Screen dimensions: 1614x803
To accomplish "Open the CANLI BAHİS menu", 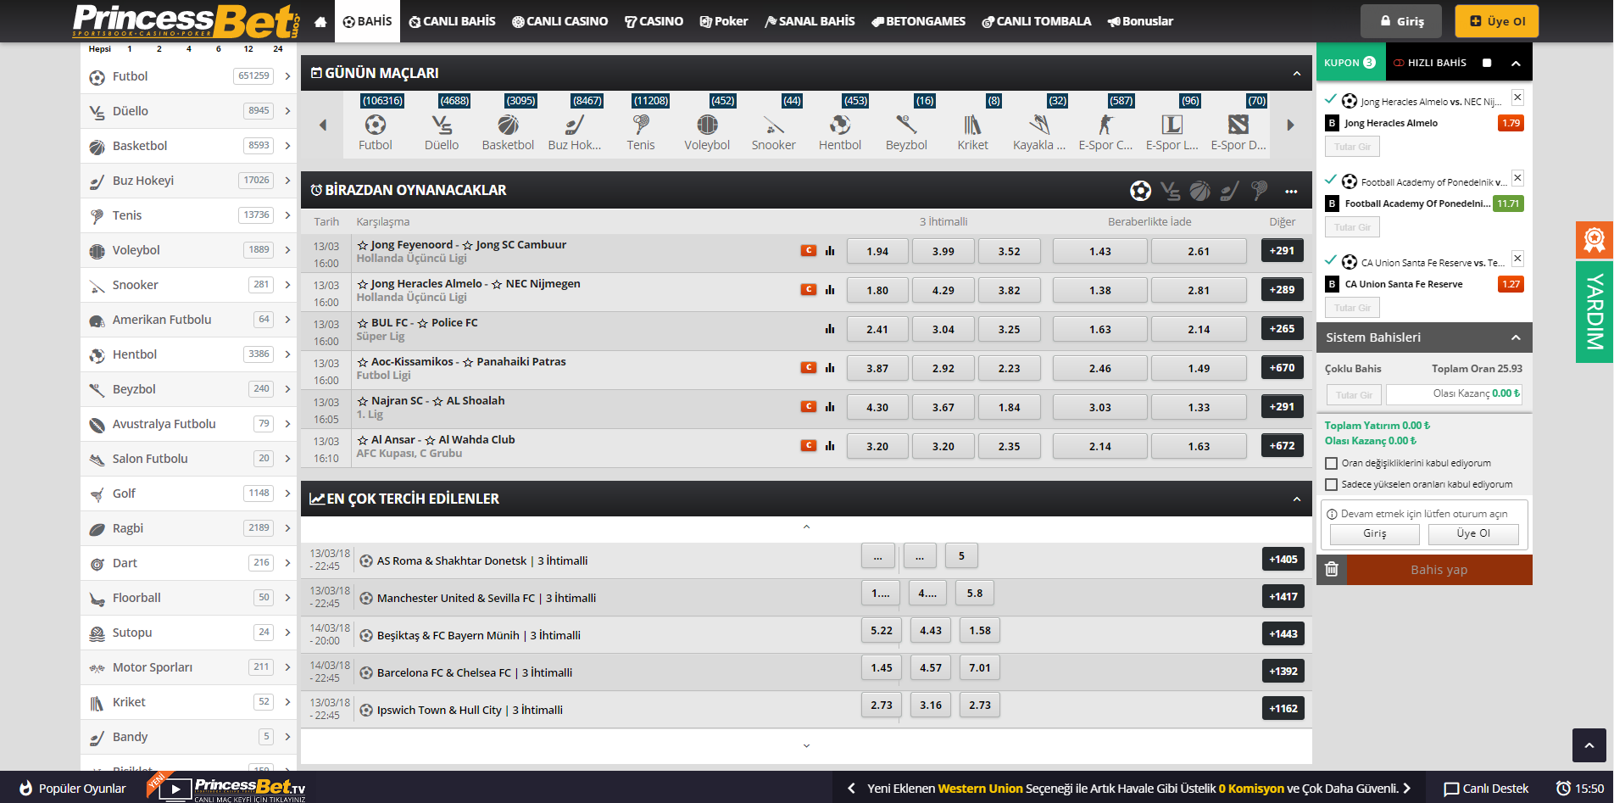I will click(x=452, y=21).
